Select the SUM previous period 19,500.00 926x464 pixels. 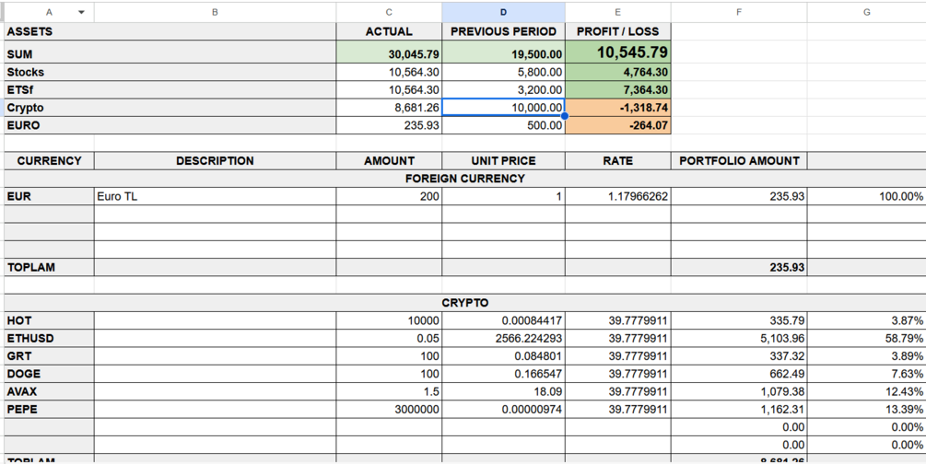pos(503,52)
